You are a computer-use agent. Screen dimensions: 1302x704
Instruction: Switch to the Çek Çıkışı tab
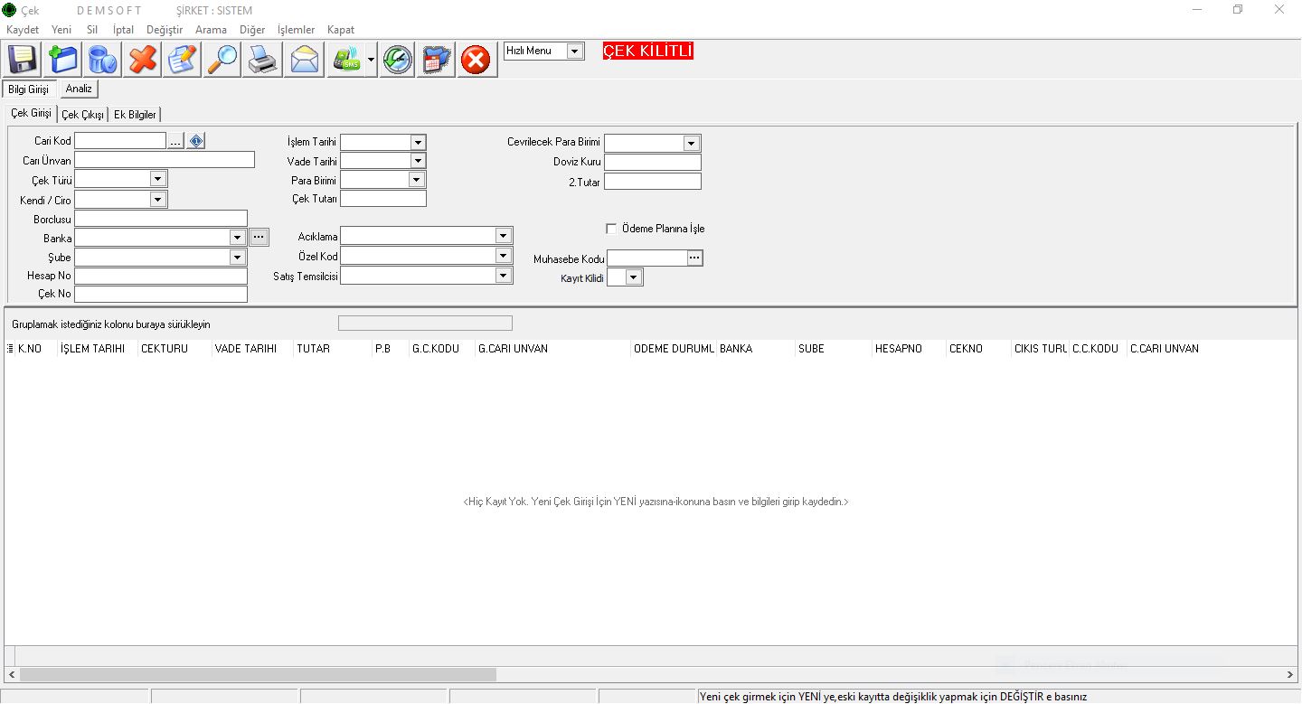pyautogui.click(x=82, y=115)
